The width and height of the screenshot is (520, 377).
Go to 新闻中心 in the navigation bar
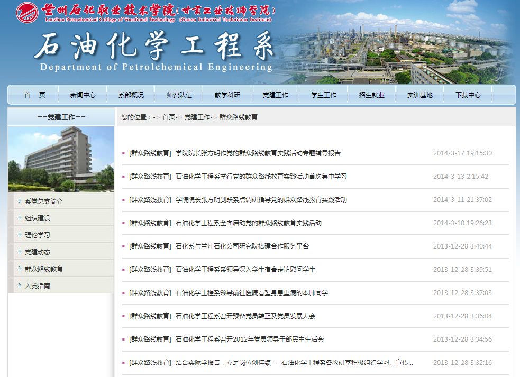(83, 95)
